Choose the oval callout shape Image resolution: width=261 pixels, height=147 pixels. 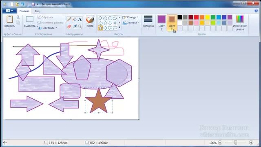click(x=115, y=28)
